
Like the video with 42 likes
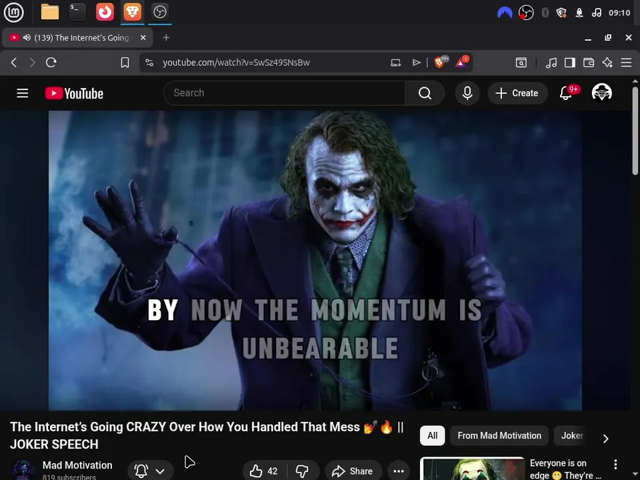tap(264, 471)
